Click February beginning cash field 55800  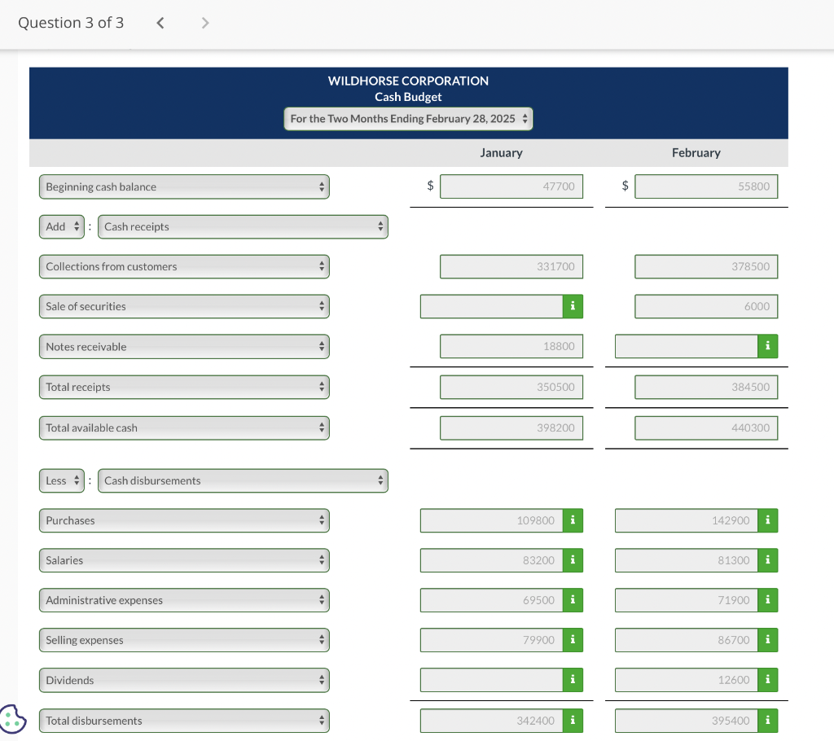pos(706,186)
